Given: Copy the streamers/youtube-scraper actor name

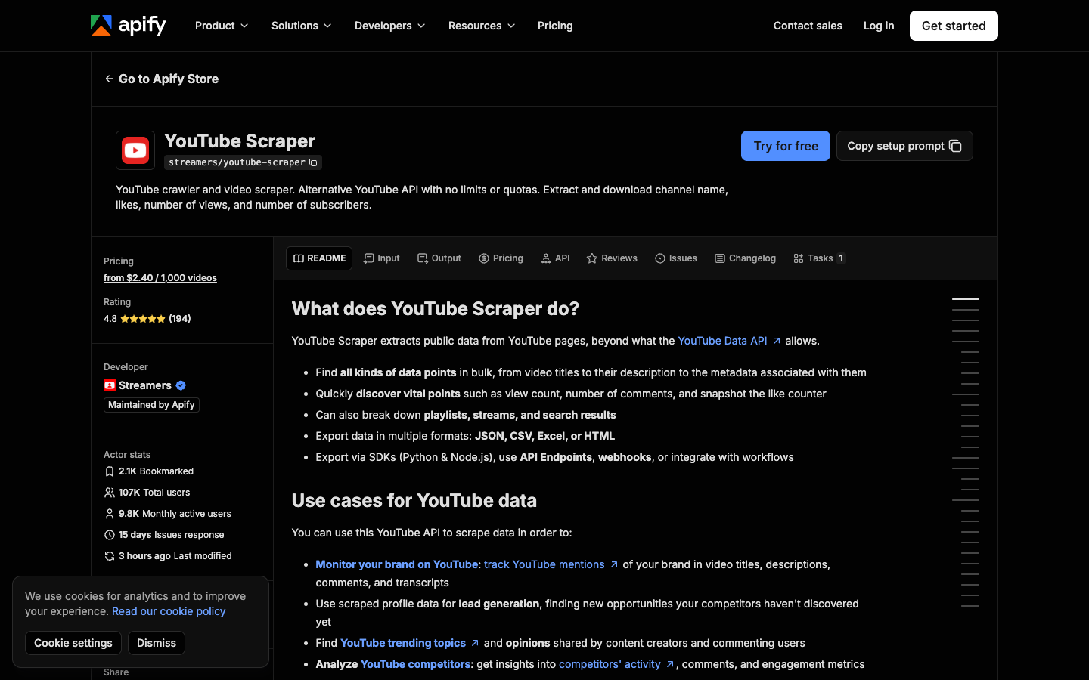Looking at the screenshot, I should [x=313, y=162].
